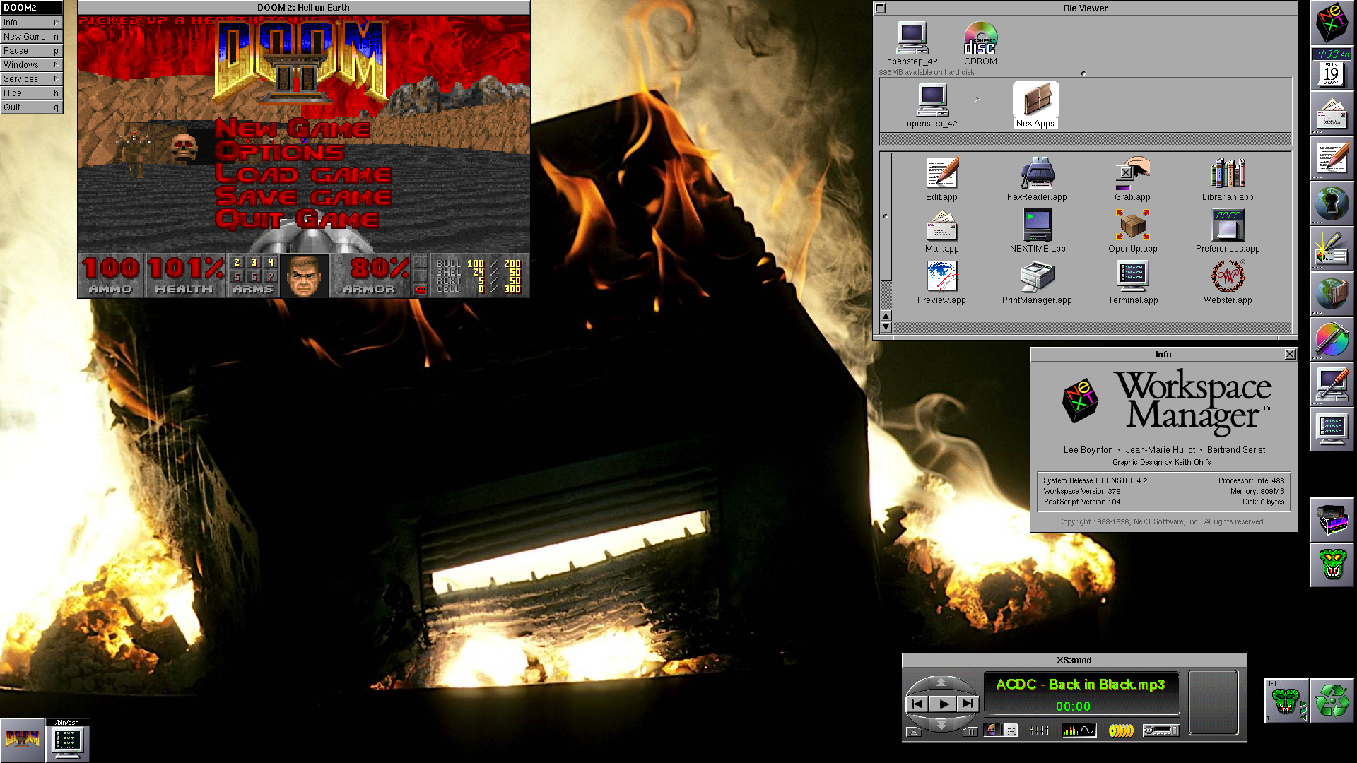Open the CD stack playlist icon
1357x763 pixels.
coord(1121,731)
